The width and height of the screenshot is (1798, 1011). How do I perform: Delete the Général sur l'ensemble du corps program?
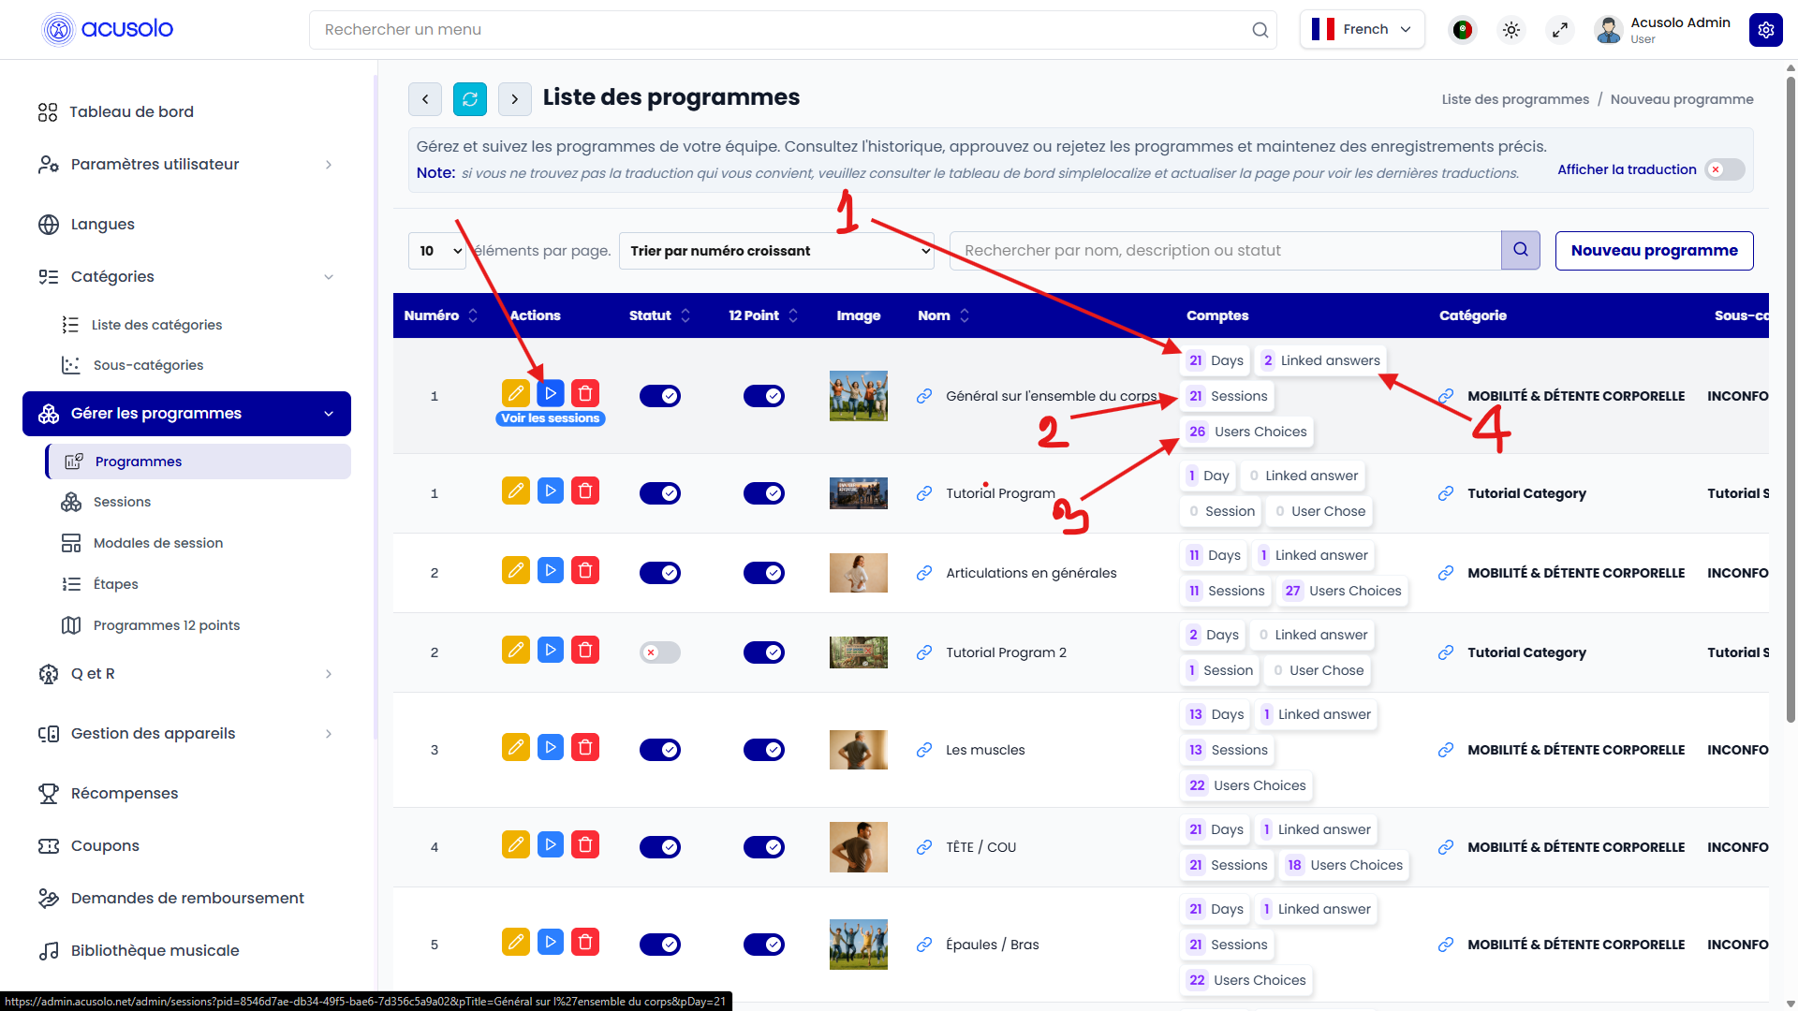point(585,393)
